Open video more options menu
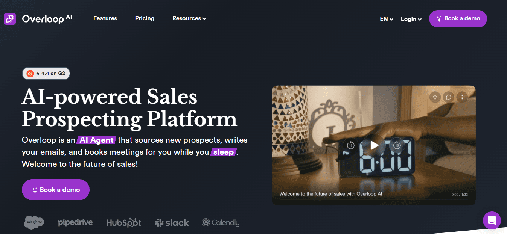507x234 pixels. point(462,97)
